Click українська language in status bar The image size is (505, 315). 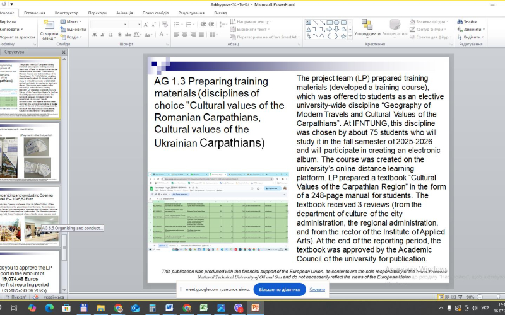[x=54, y=297]
